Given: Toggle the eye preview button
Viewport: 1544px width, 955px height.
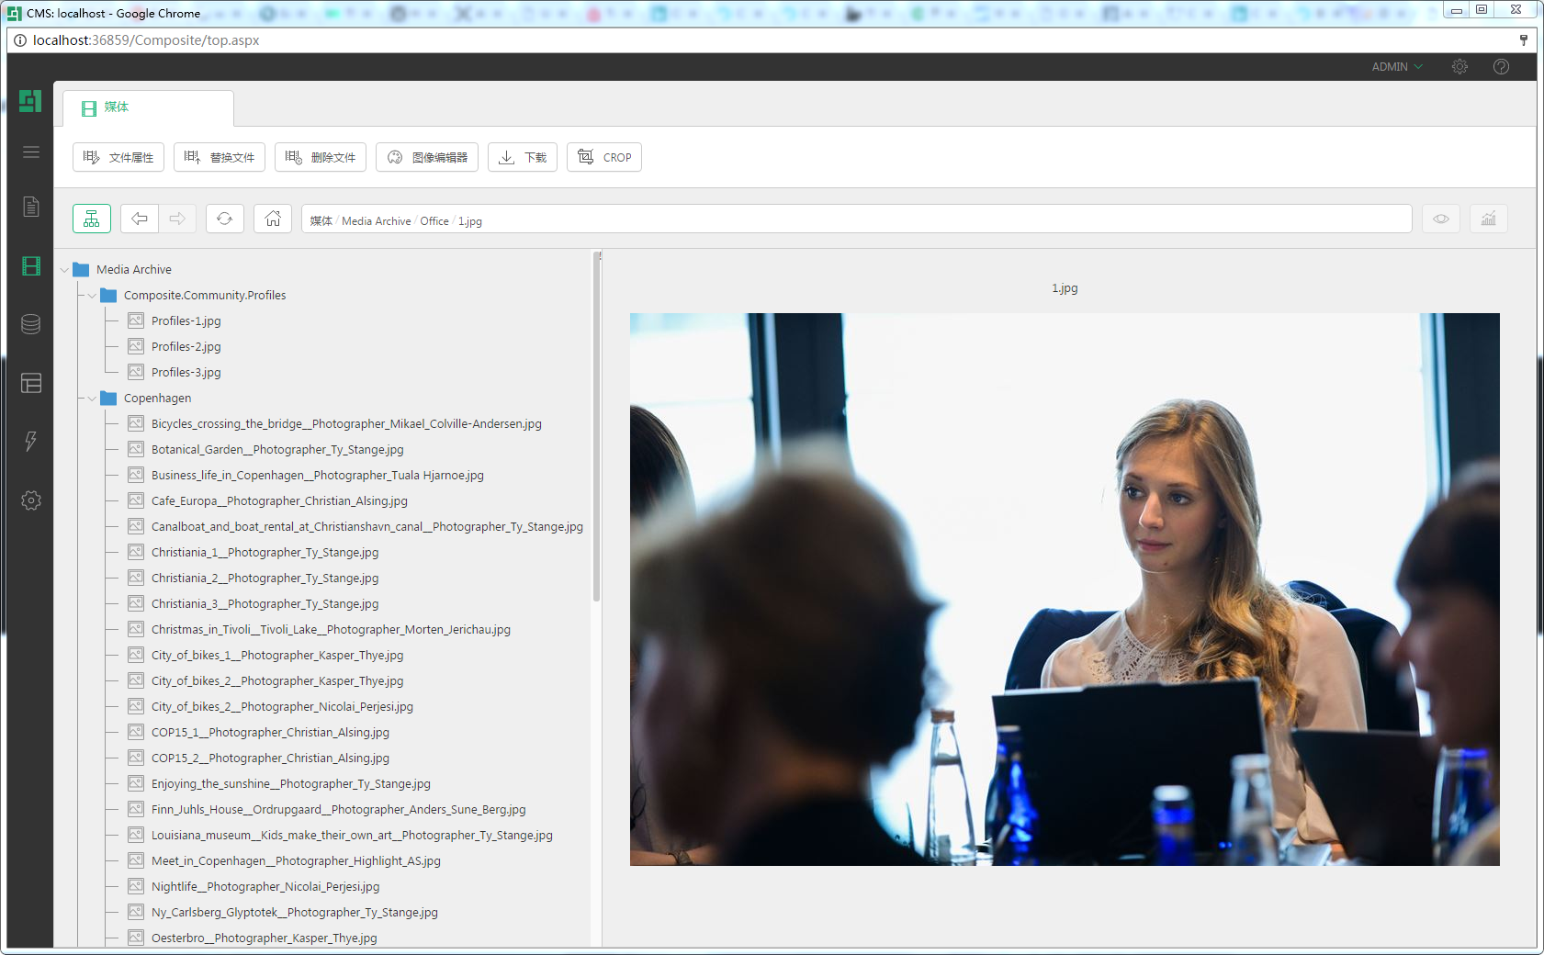Looking at the screenshot, I should click(1441, 219).
